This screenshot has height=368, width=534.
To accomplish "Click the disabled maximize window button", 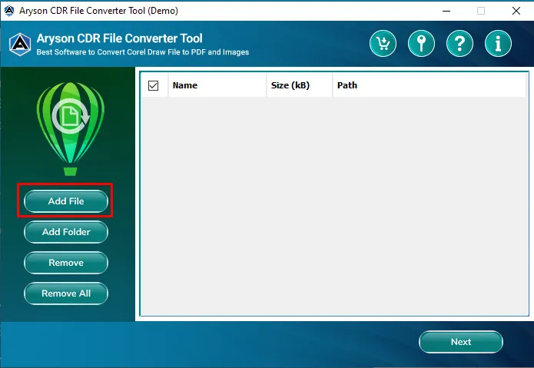I will (481, 11).
